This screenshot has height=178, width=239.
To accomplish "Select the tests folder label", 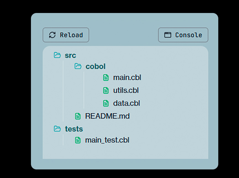I will 74,129.
